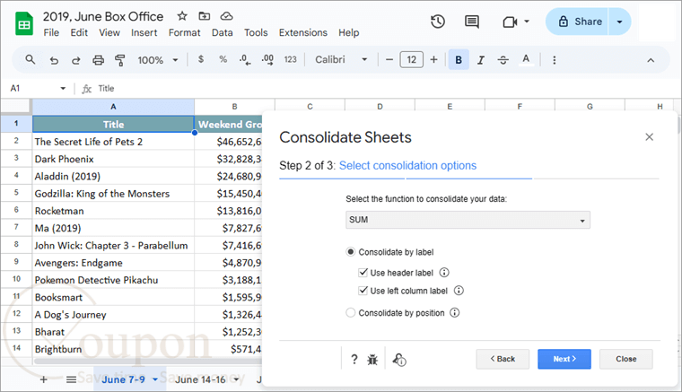Collapse the menus with the up chevron

coord(651,60)
